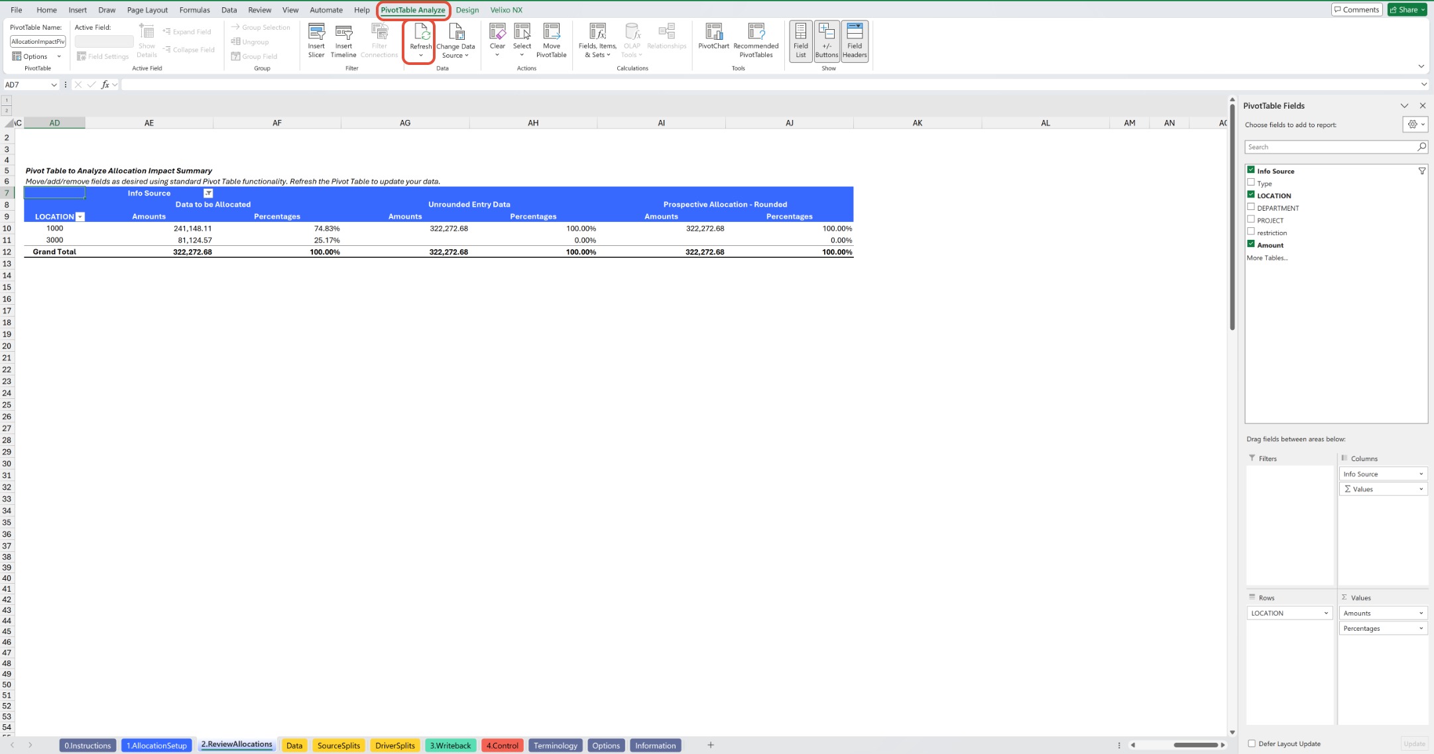The height and width of the screenshot is (754, 1434).
Task: Click the Insert Timeline icon
Action: tap(343, 33)
